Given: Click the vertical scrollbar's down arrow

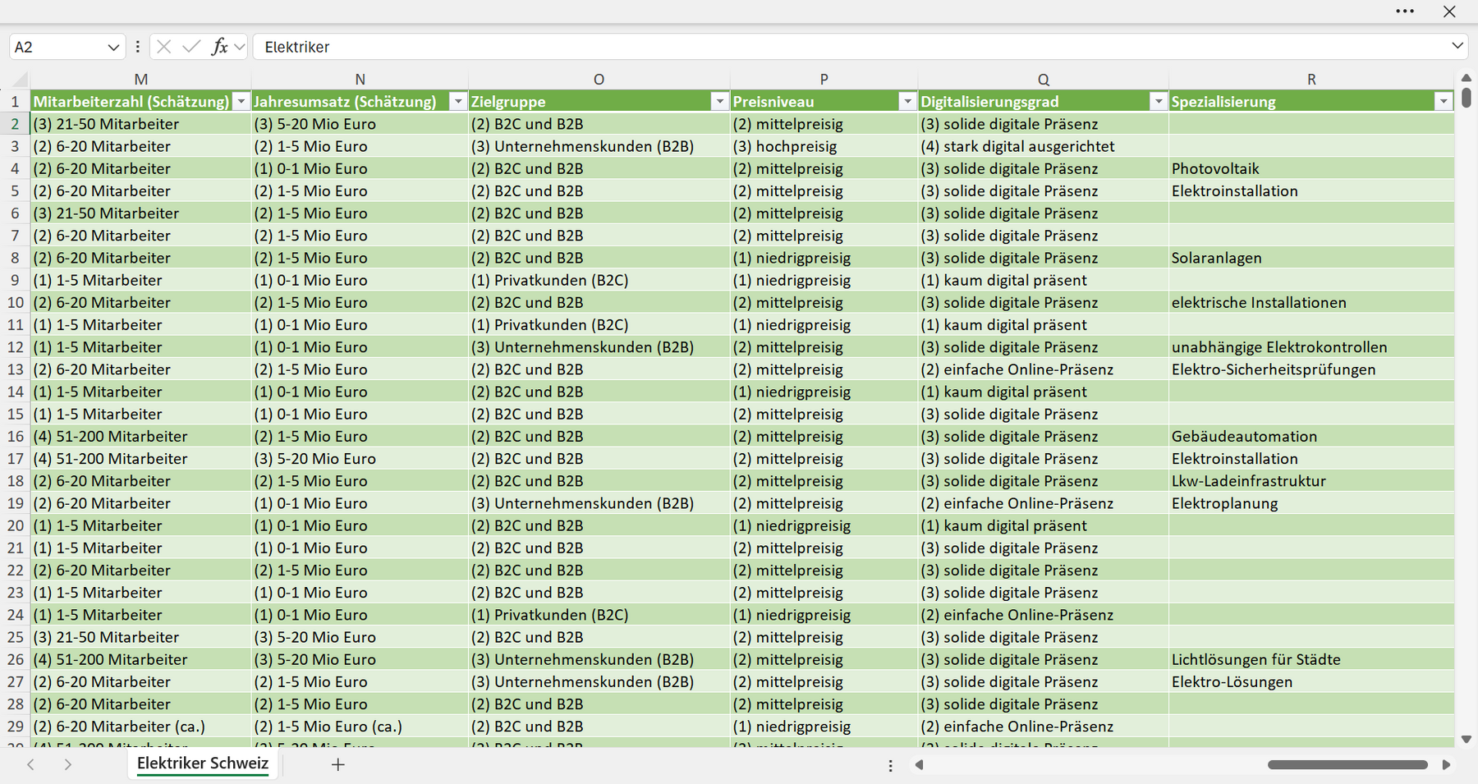Looking at the screenshot, I should pyautogui.click(x=1467, y=740).
